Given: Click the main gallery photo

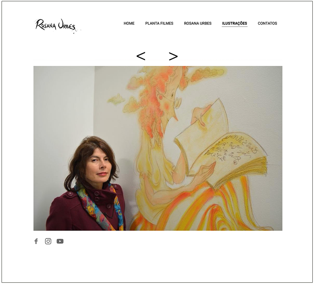Looking at the screenshot, I should pyautogui.click(x=158, y=148).
